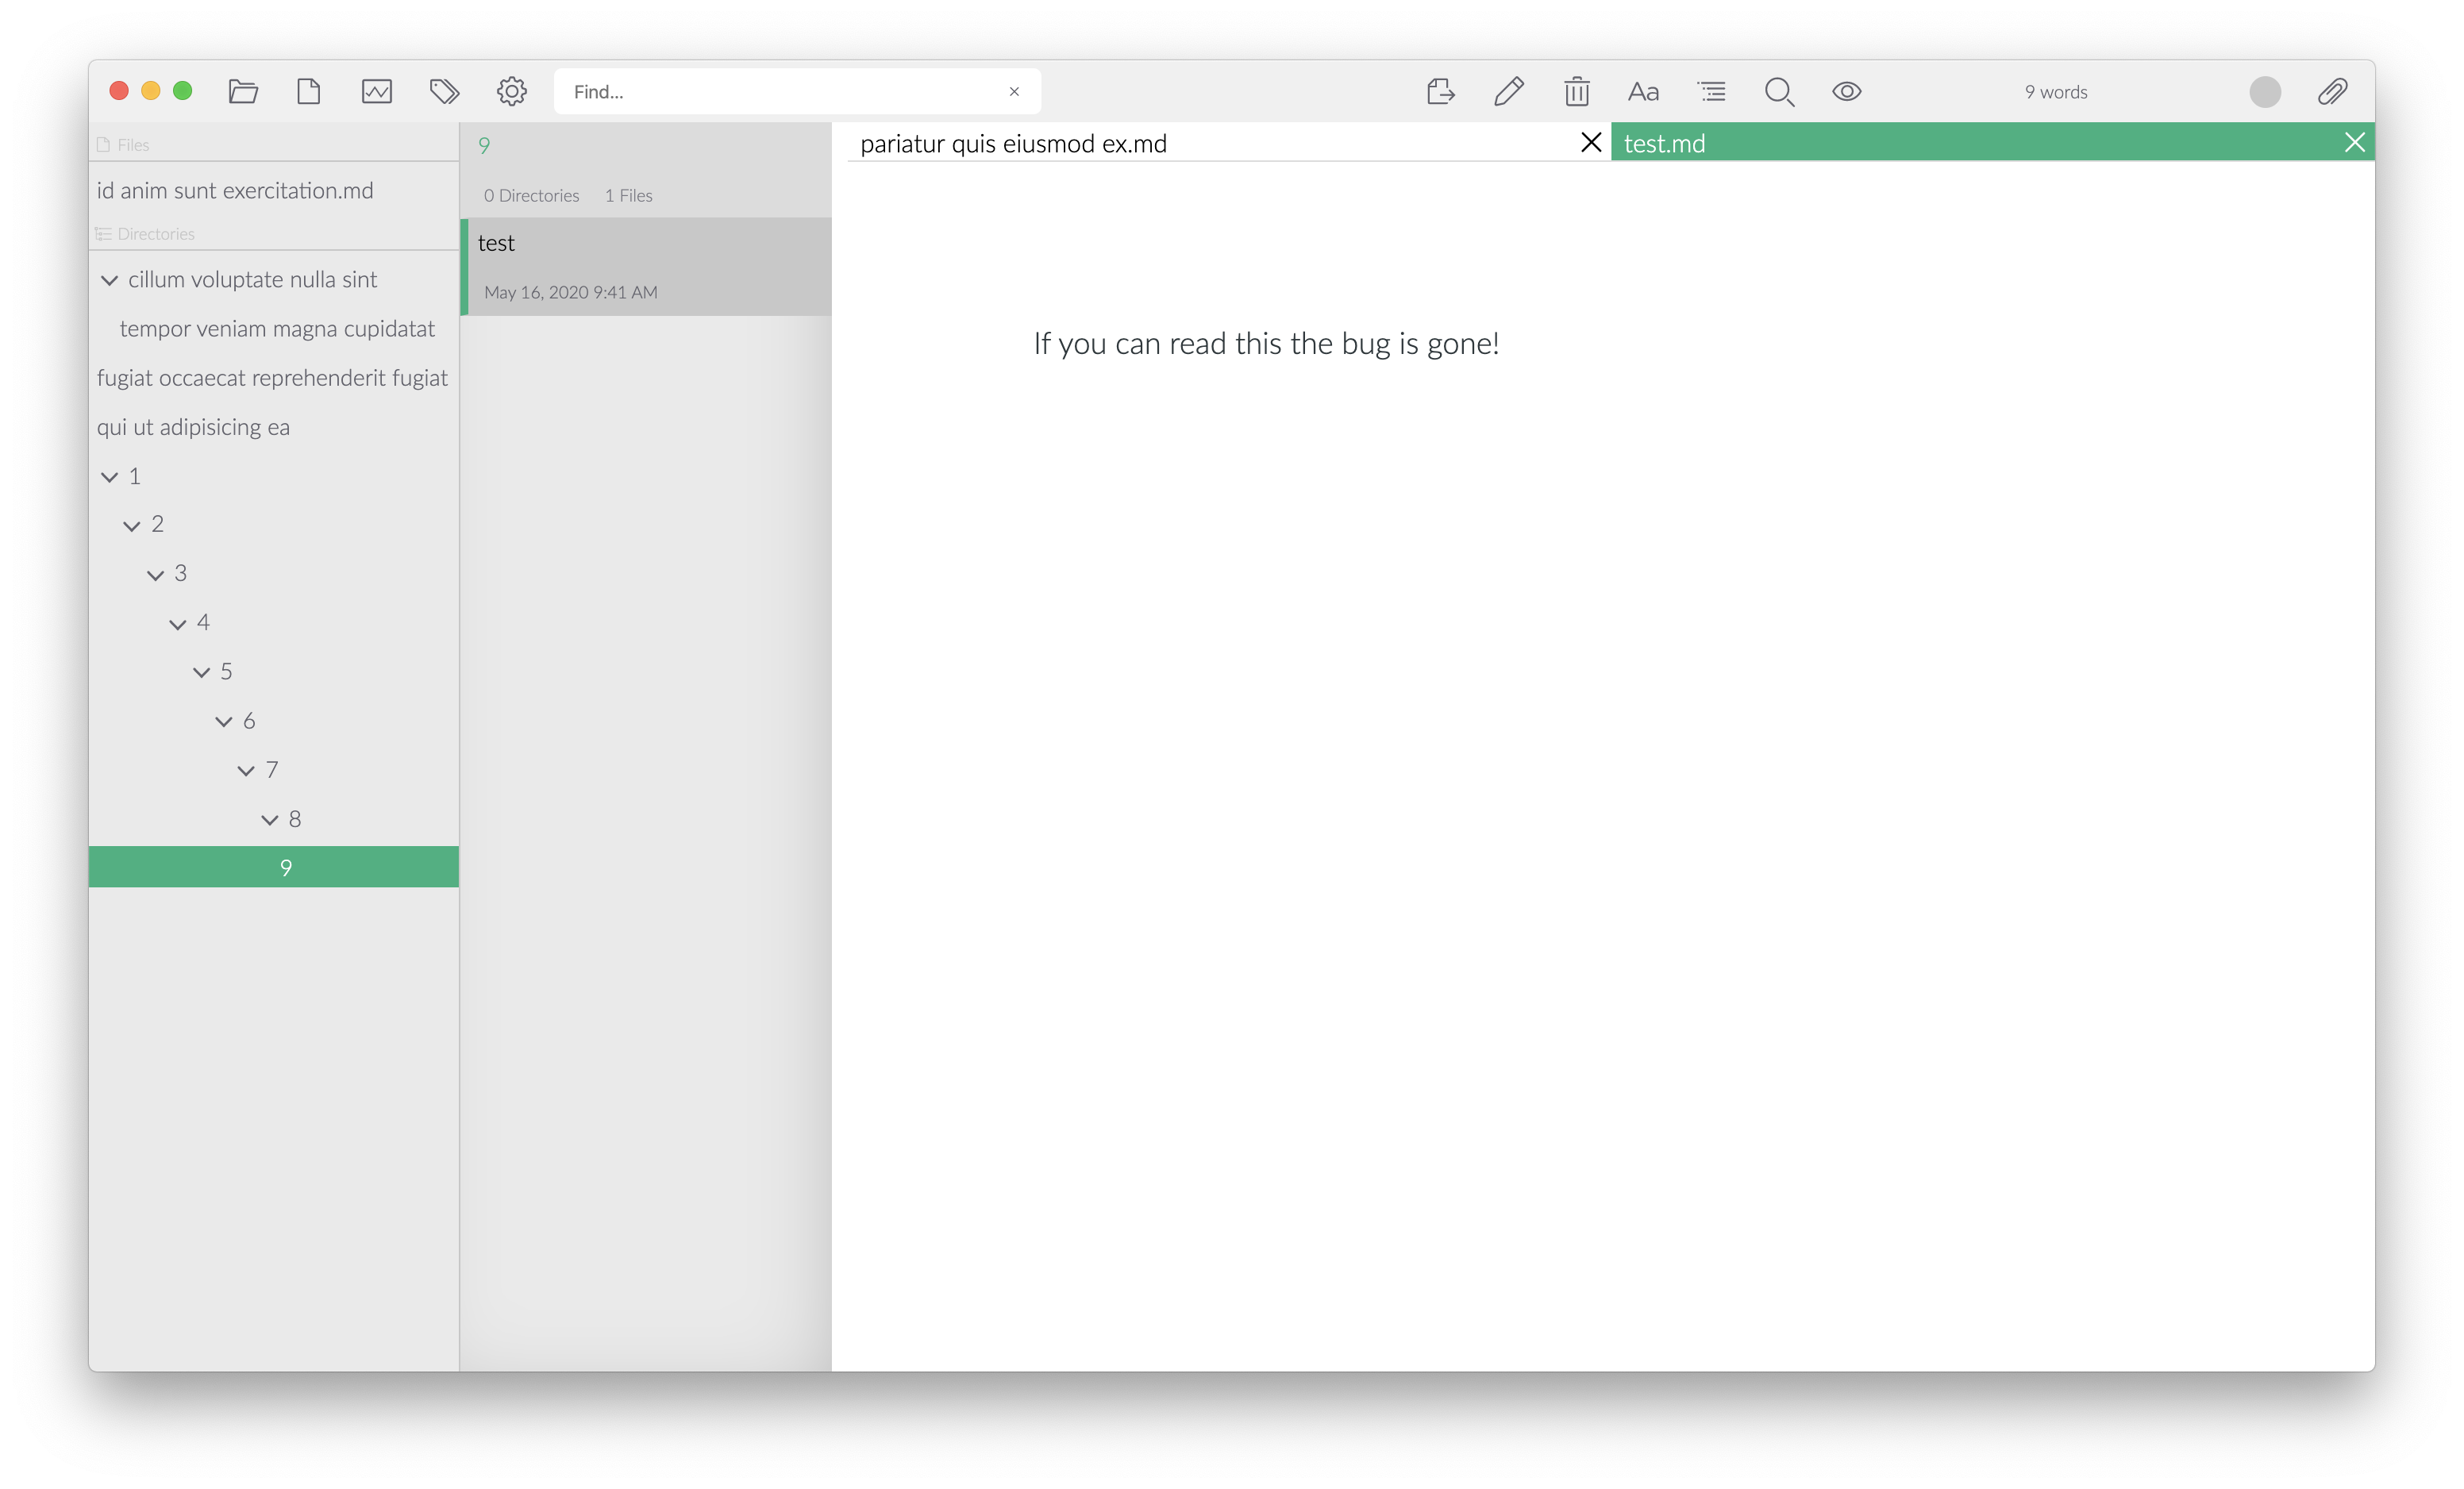Collapse directory 6 chevron
Image resolution: width=2464 pixels, height=1489 pixels.
point(223,721)
